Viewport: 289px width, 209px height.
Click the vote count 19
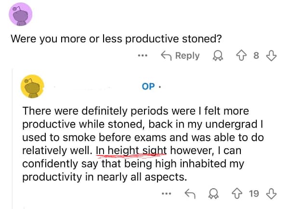(254, 194)
